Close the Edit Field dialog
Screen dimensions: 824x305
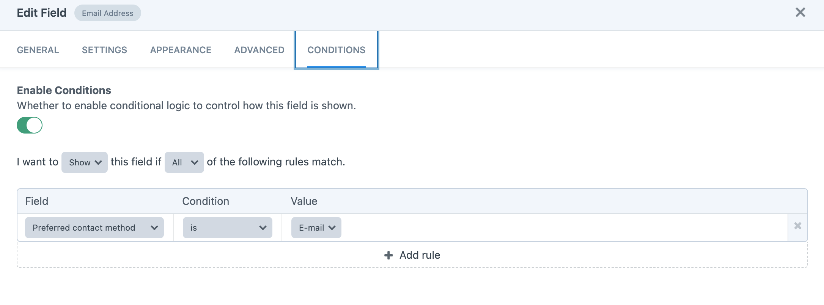coord(800,12)
